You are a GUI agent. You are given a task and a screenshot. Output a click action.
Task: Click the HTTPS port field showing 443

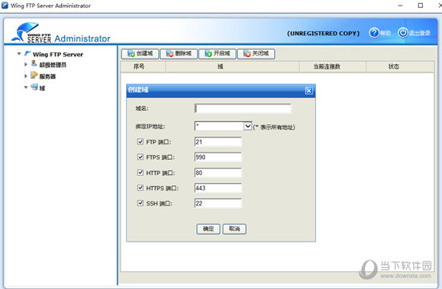coord(218,188)
